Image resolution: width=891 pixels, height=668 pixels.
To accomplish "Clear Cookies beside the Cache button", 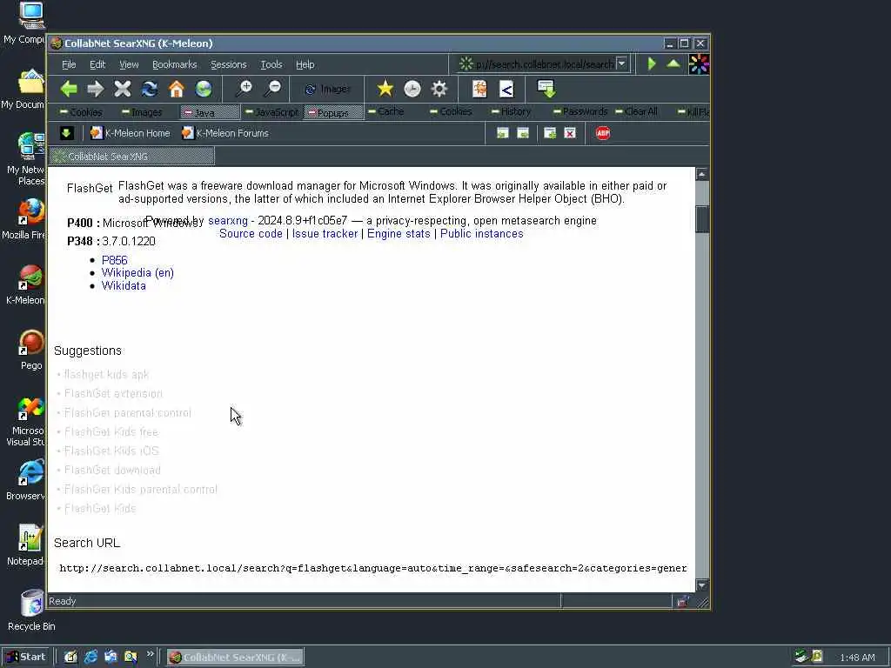I will click(x=452, y=111).
